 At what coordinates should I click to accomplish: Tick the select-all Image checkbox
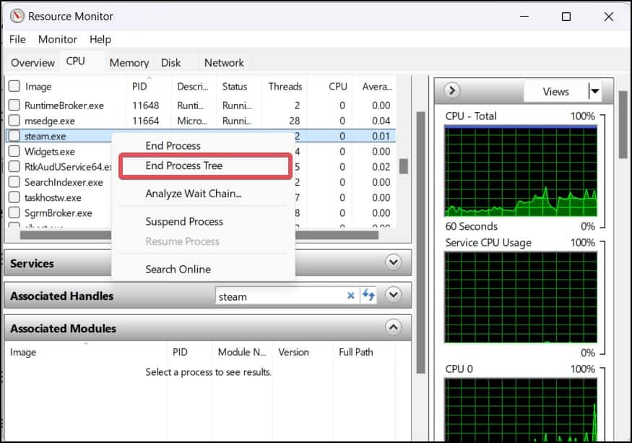(14, 86)
